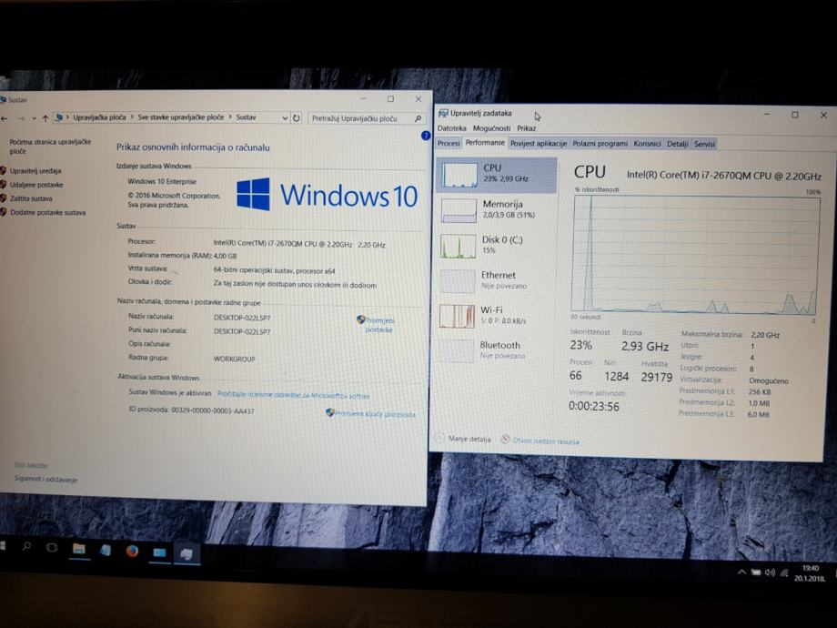
Task: Click the taskbar search icon
Action: pyautogui.click(x=26, y=546)
